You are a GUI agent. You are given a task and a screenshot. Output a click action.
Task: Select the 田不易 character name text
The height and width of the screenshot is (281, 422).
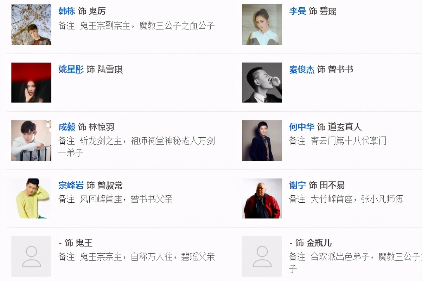tap(332, 185)
